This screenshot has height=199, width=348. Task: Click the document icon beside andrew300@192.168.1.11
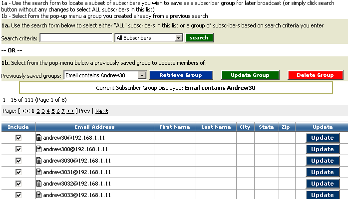[x=39, y=149]
